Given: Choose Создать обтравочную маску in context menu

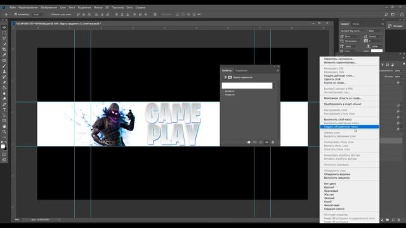Looking at the screenshot, I should tap(350, 127).
